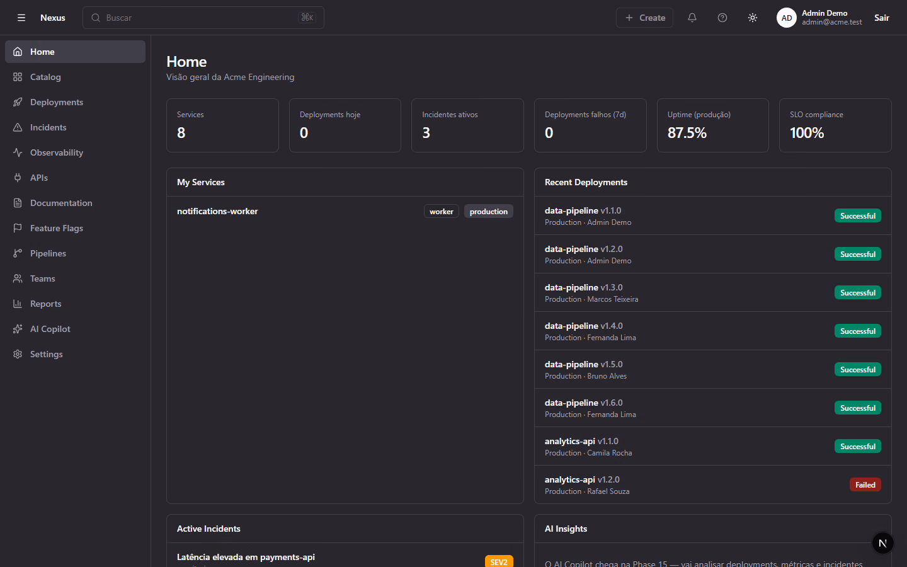Click the Nexus logo text
This screenshot has height=567, width=907.
(x=53, y=18)
